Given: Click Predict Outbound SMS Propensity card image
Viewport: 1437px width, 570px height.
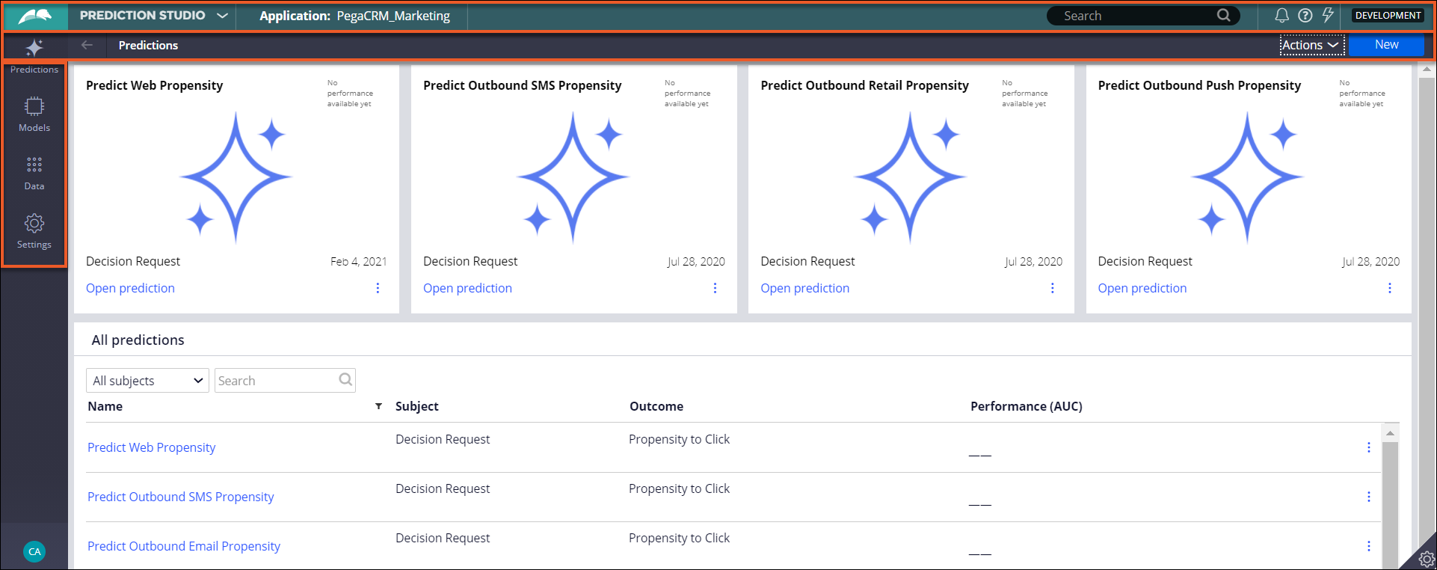Looking at the screenshot, I should pyautogui.click(x=573, y=177).
